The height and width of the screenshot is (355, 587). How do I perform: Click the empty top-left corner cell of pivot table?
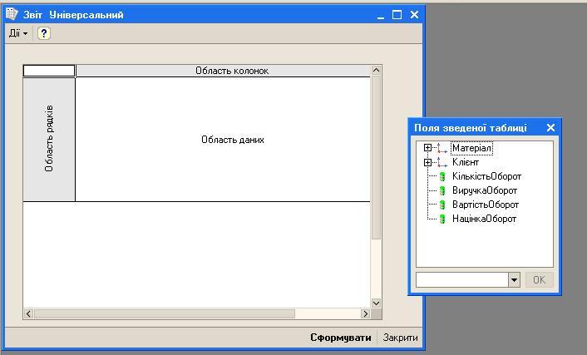pos(49,71)
